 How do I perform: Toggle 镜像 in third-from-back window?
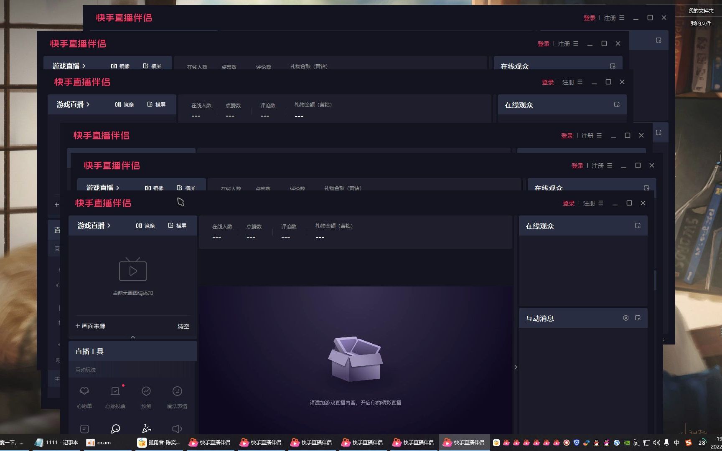point(124,104)
